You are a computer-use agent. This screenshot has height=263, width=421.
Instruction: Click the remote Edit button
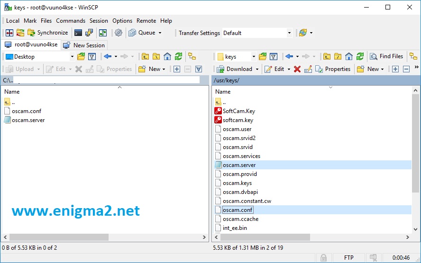[x=275, y=69]
